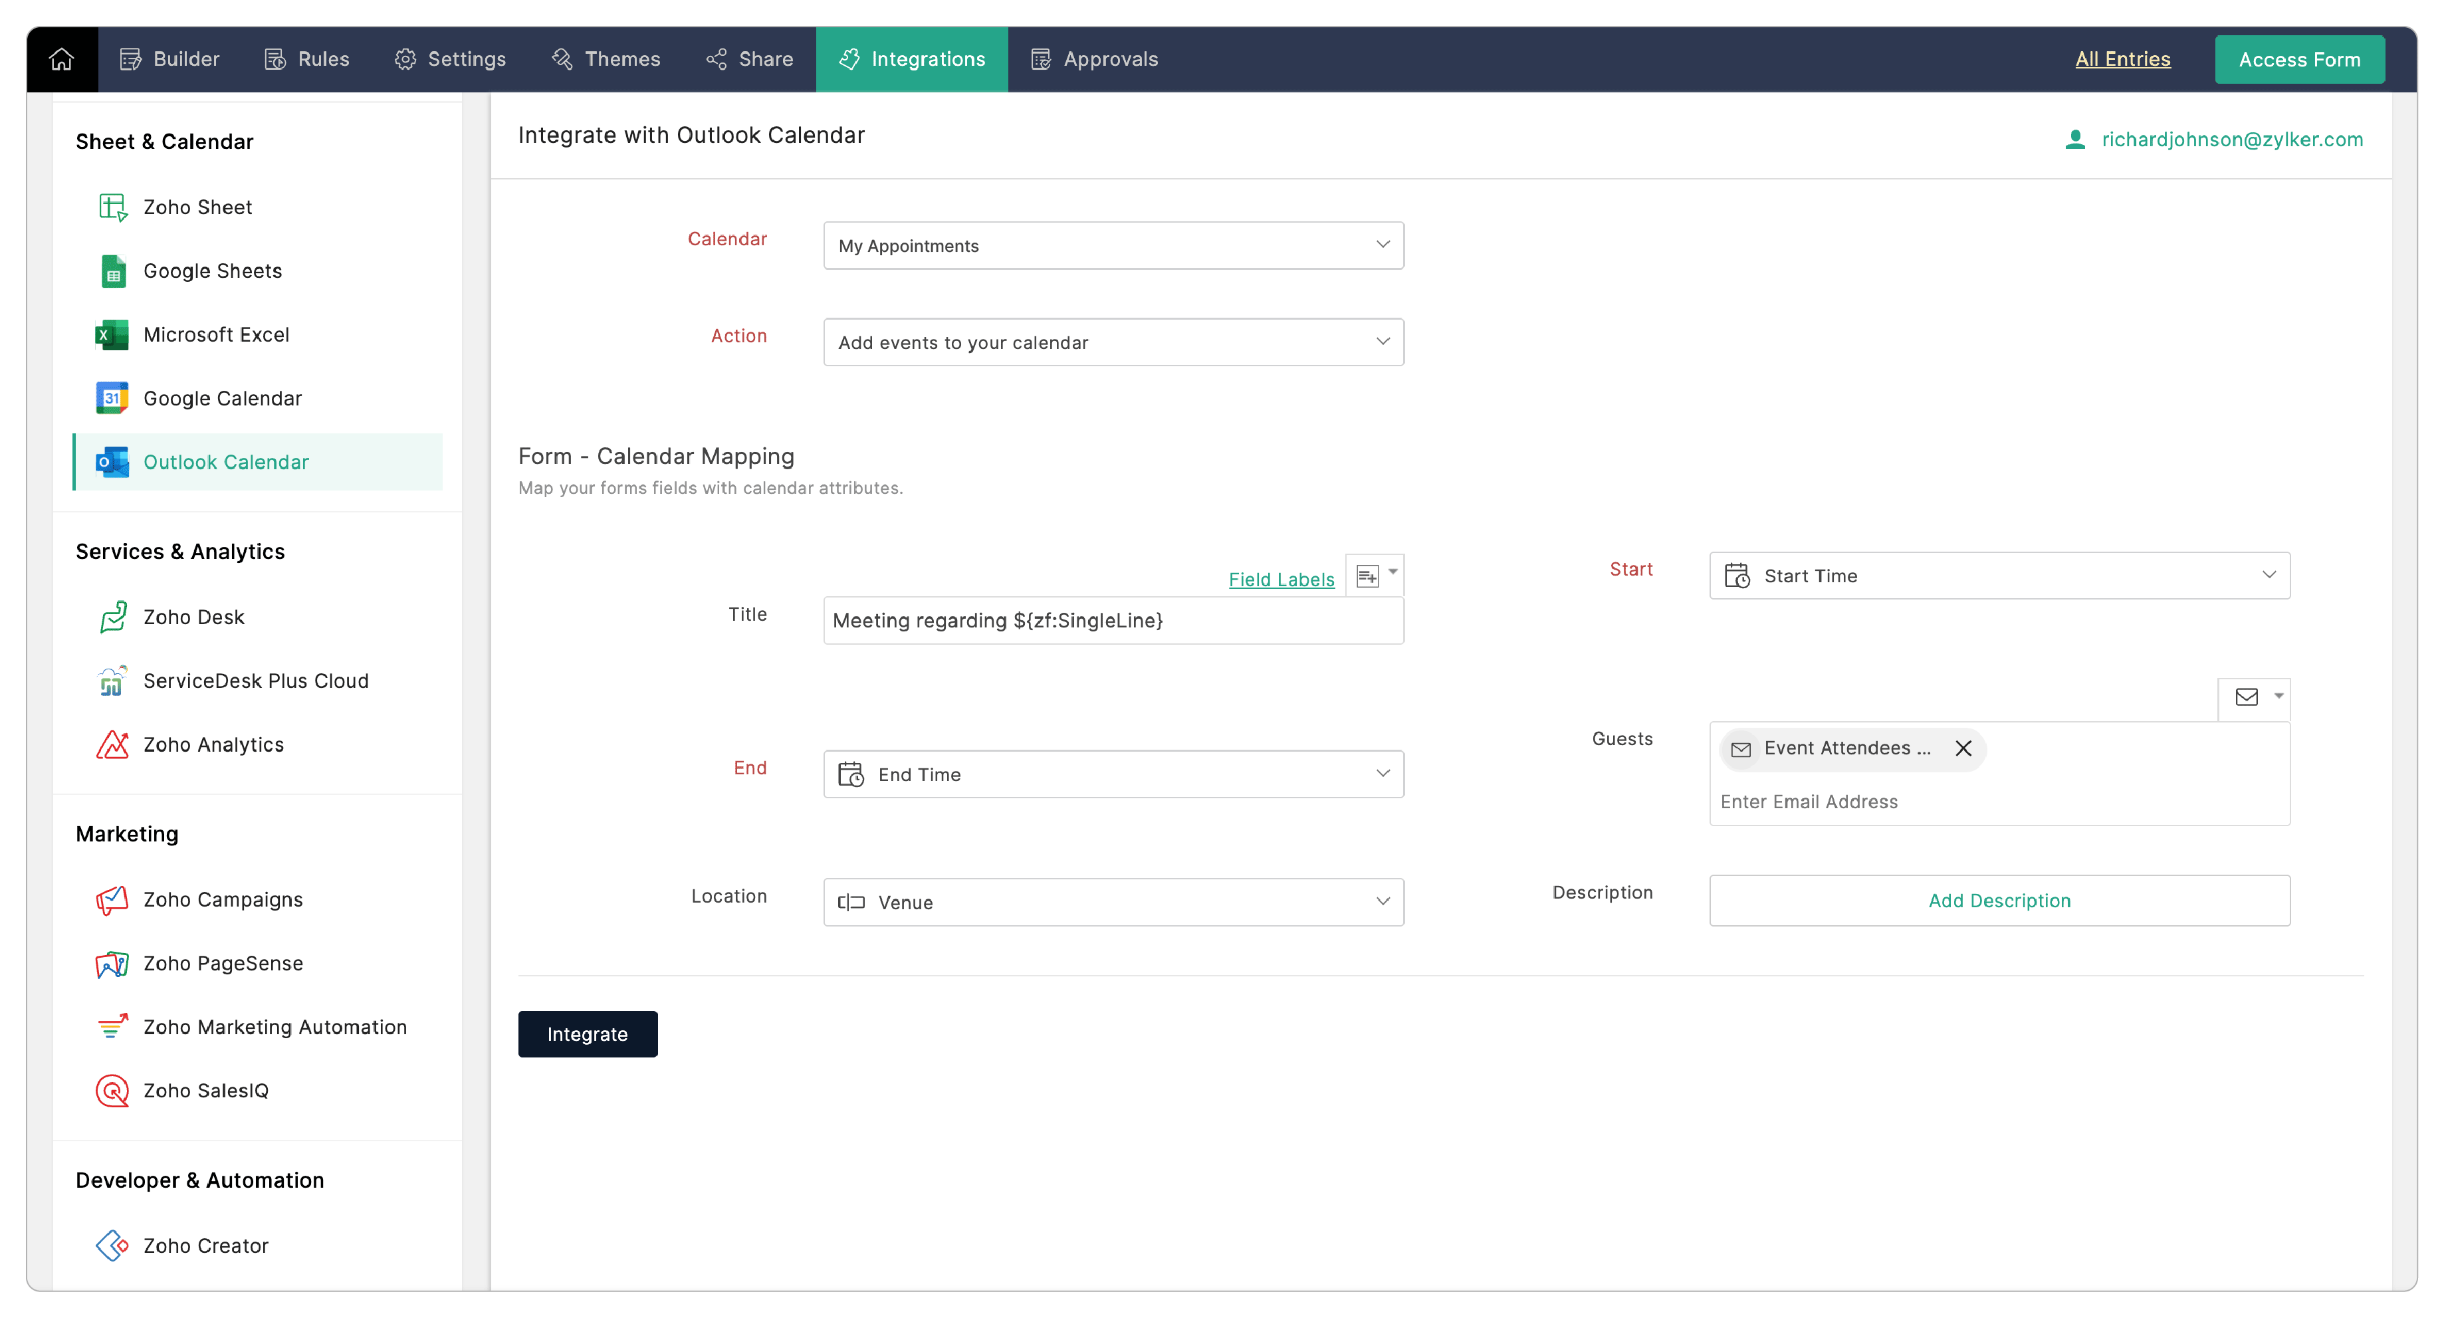Image resolution: width=2444 pixels, height=1318 pixels.
Task: Select Google Calendar in sidebar
Action: 222,399
